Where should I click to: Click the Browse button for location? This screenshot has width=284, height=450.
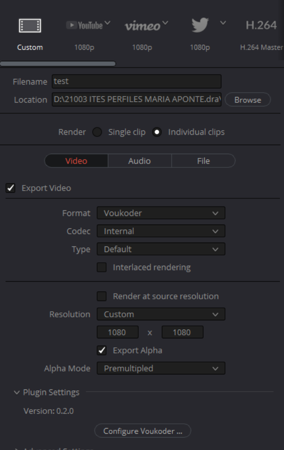point(248,100)
